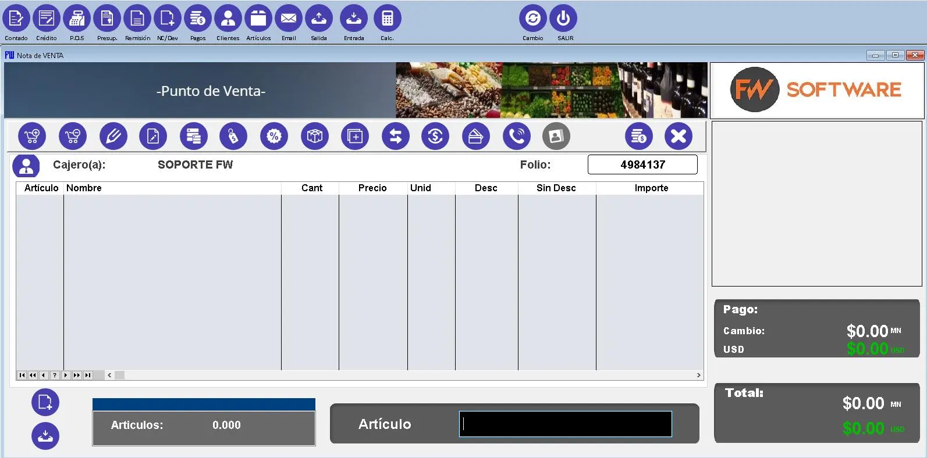Apply discount with the percent icon
Screen dimensions: 927x458
(274, 137)
